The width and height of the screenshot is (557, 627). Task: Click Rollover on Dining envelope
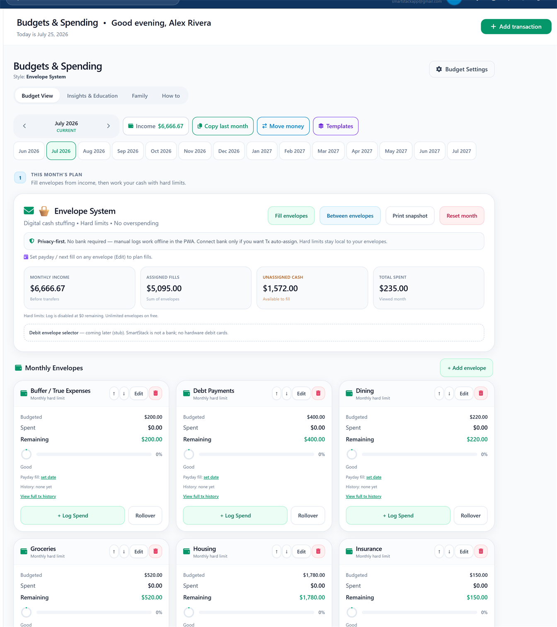point(470,515)
